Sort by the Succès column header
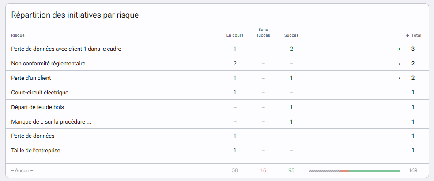This screenshot has height=181, width=434. click(291, 35)
